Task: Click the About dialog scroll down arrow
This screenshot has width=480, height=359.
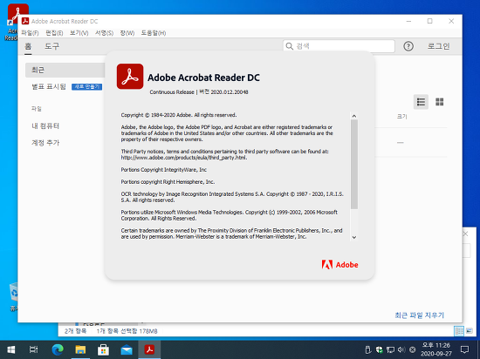Action: click(354, 237)
